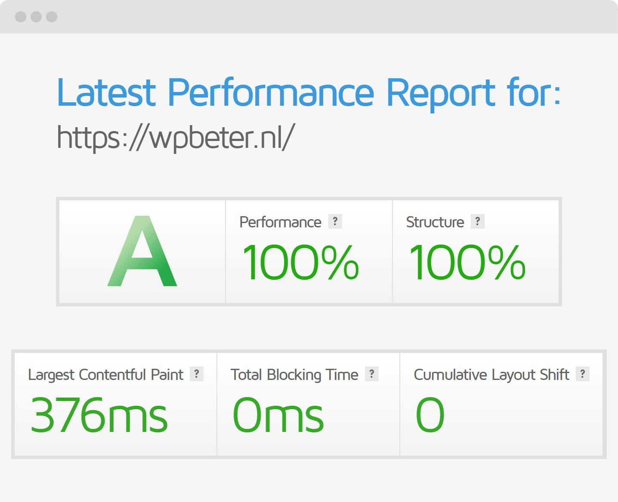Click the Structure label
The width and height of the screenshot is (618, 502).
pos(435,222)
